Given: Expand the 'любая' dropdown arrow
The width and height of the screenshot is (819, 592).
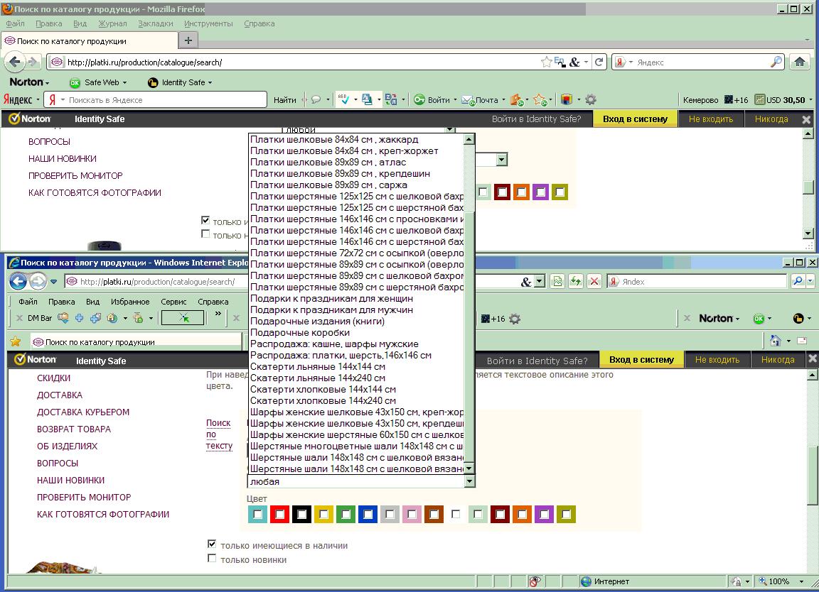Looking at the screenshot, I should (469, 481).
